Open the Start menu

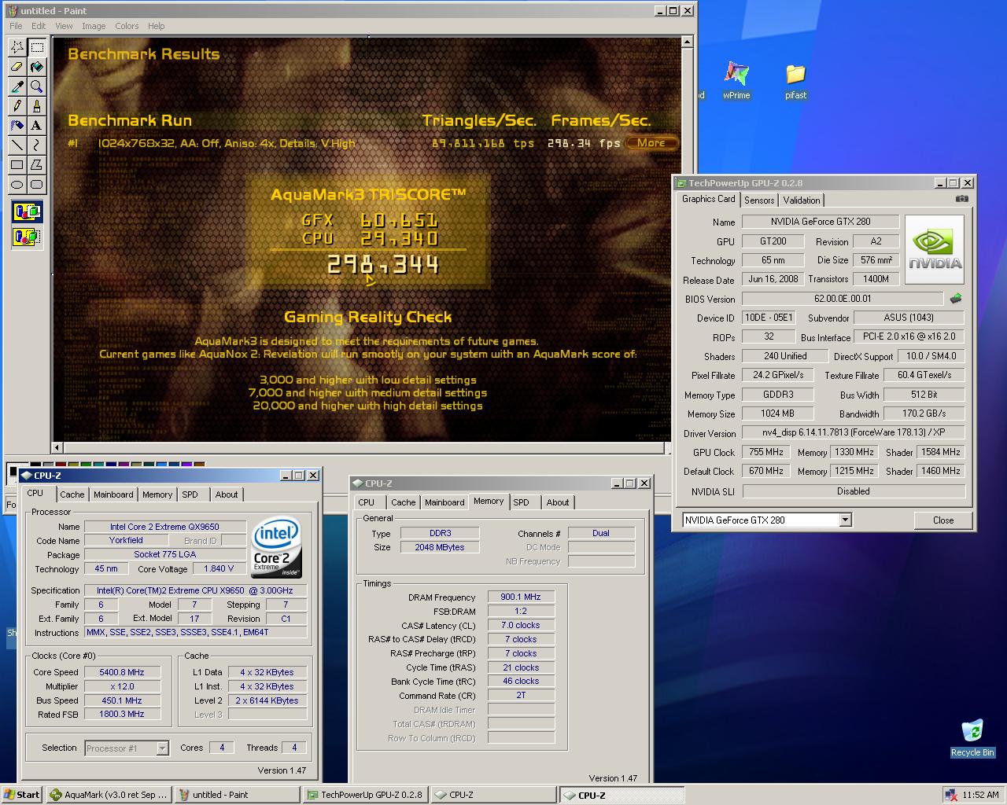tap(22, 795)
